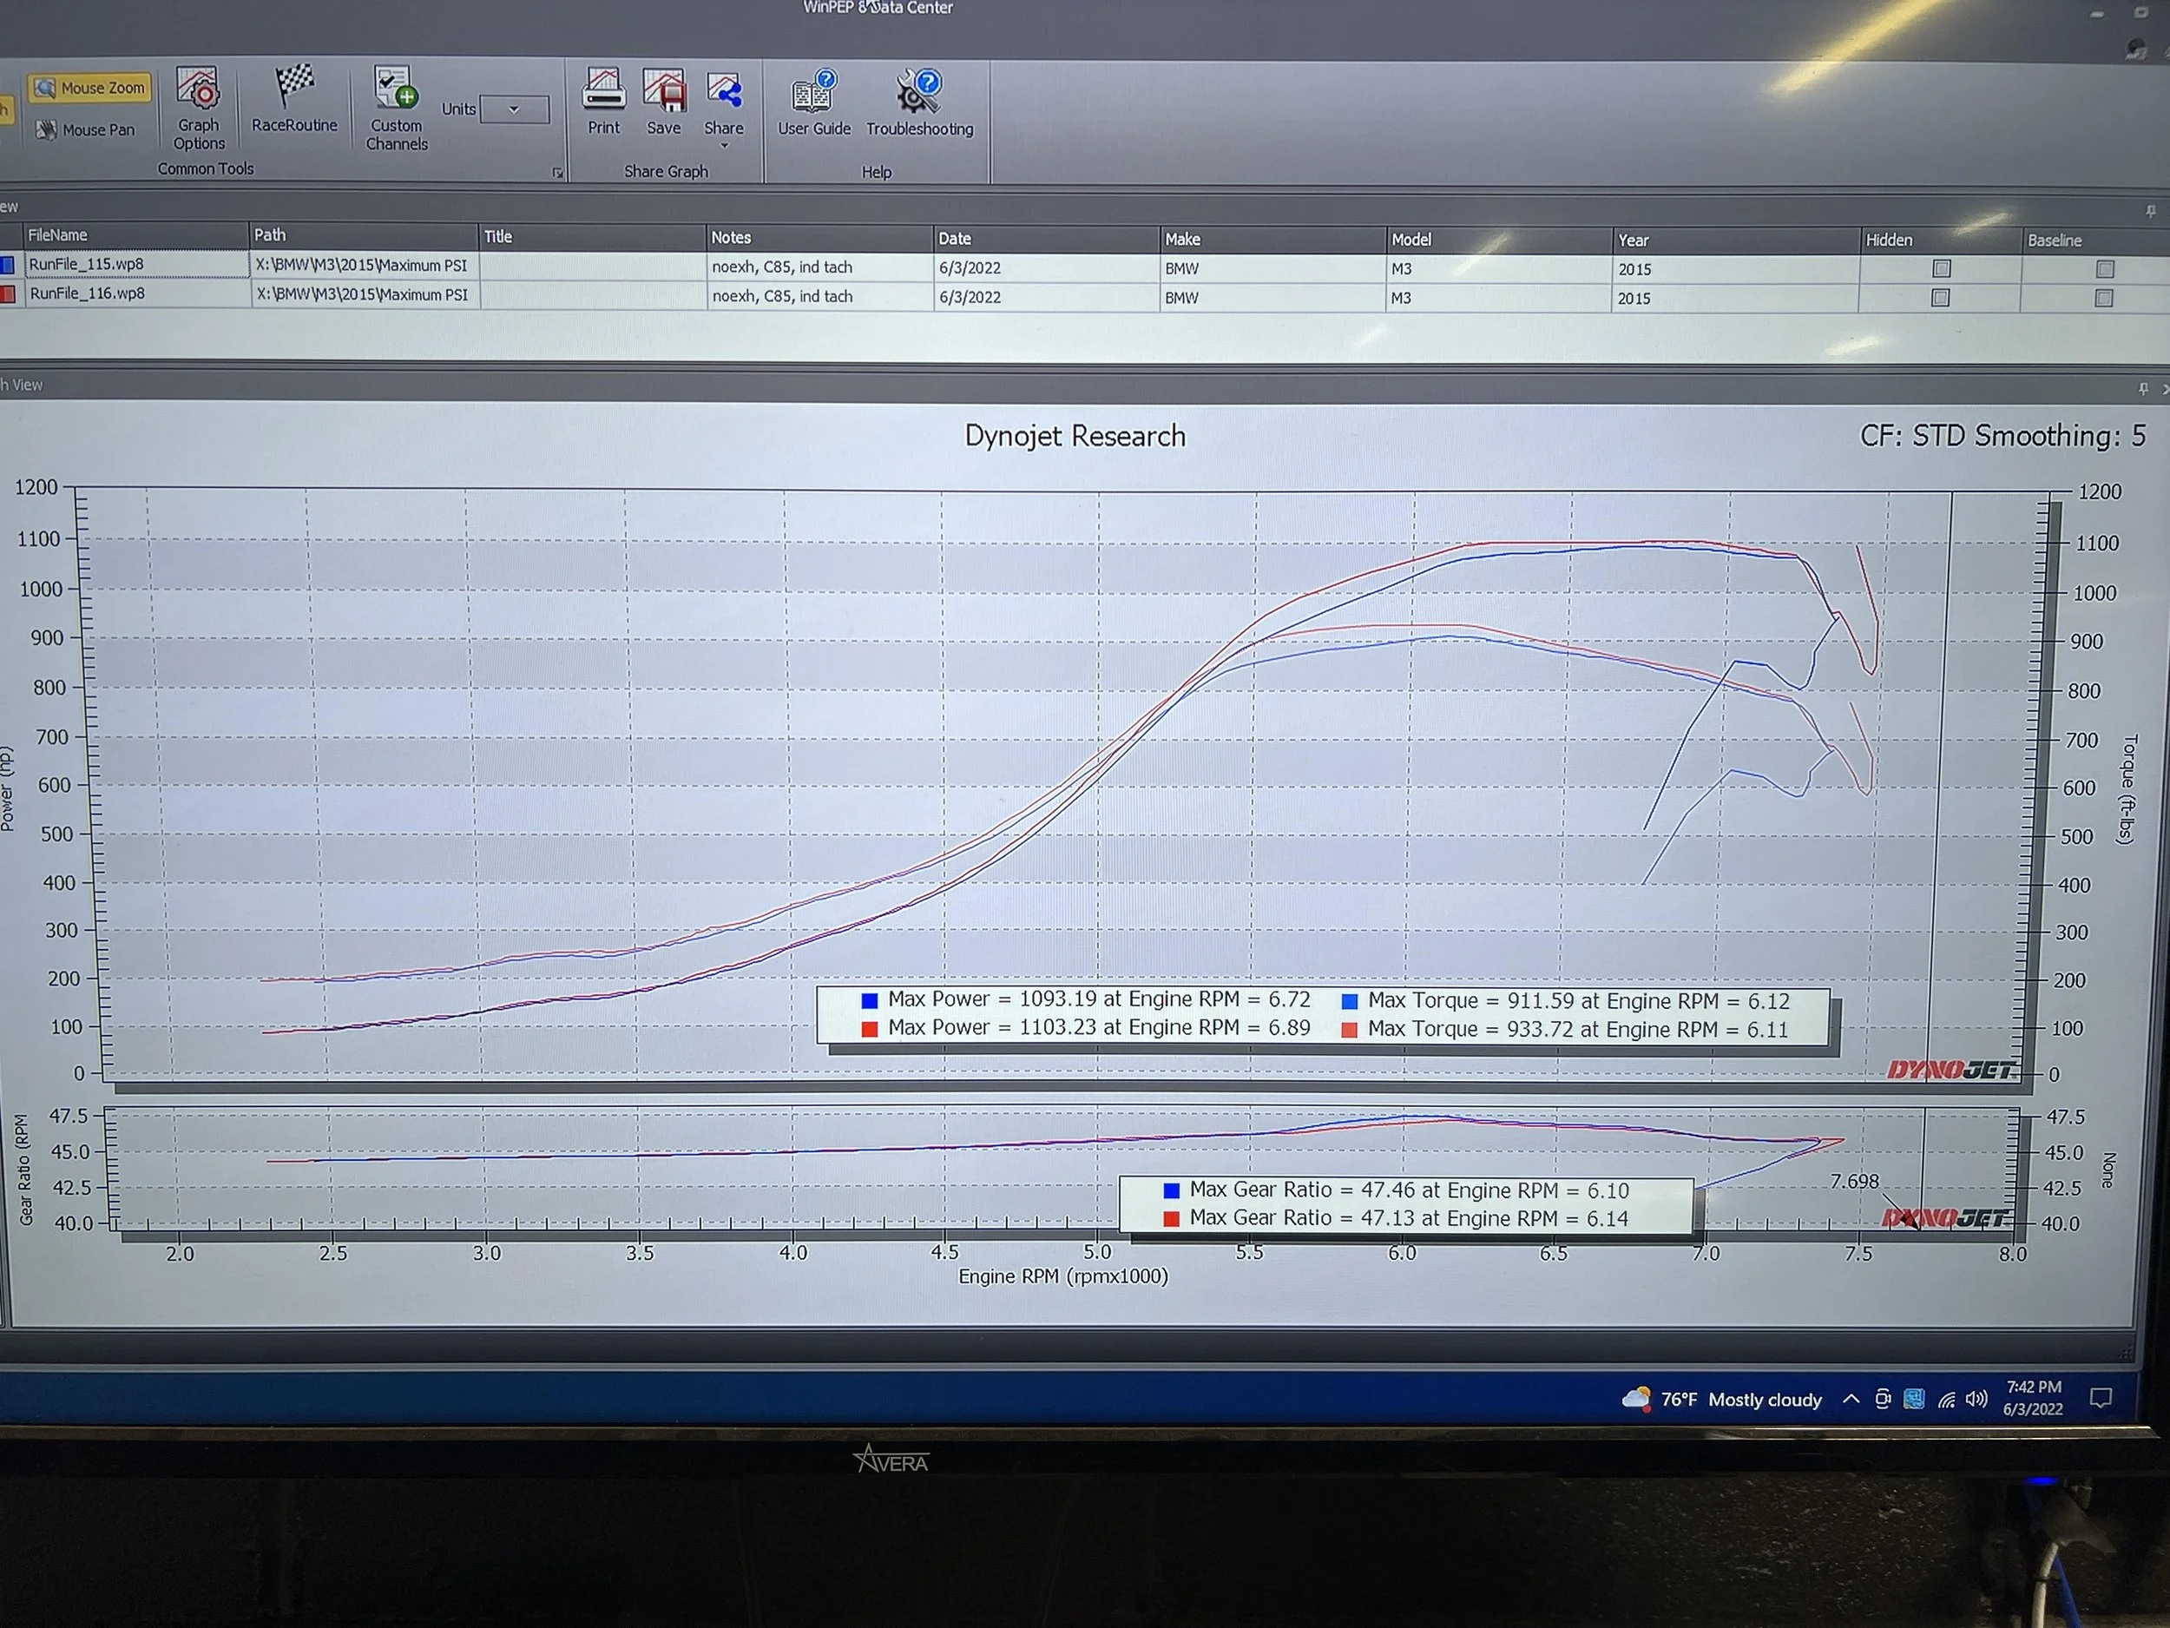Image resolution: width=2170 pixels, height=1628 pixels.
Task: Open Custom Channels
Action: click(x=397, y=108)
